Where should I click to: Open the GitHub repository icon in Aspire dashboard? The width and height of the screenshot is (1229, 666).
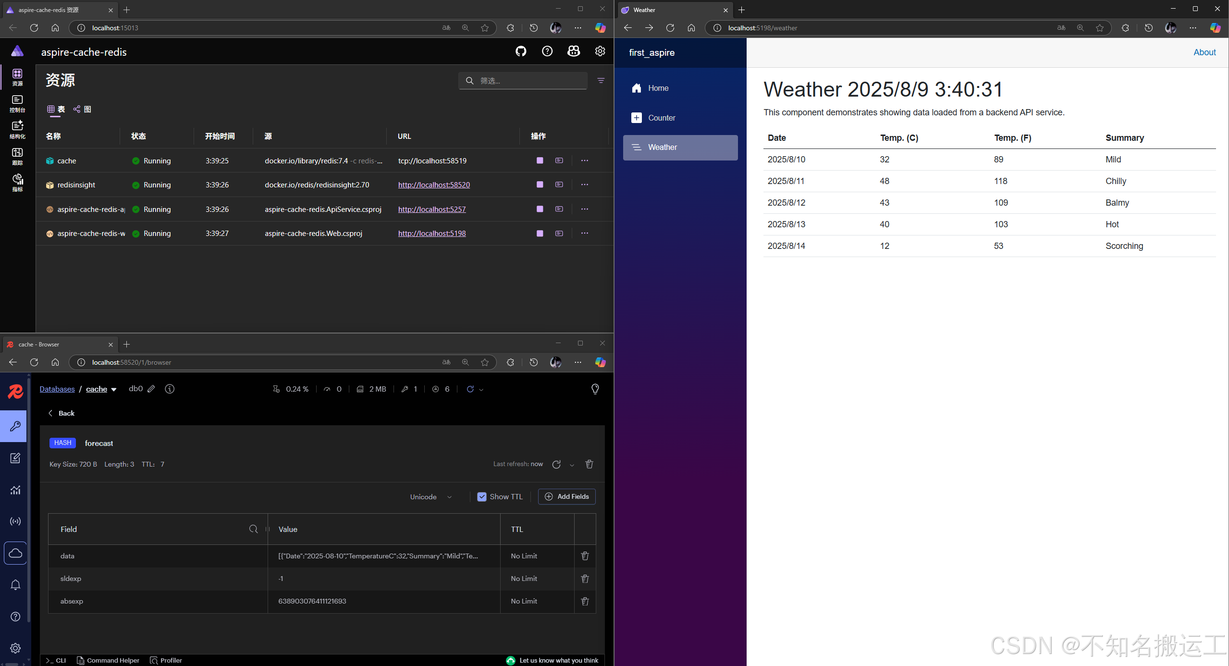(521, 51)
